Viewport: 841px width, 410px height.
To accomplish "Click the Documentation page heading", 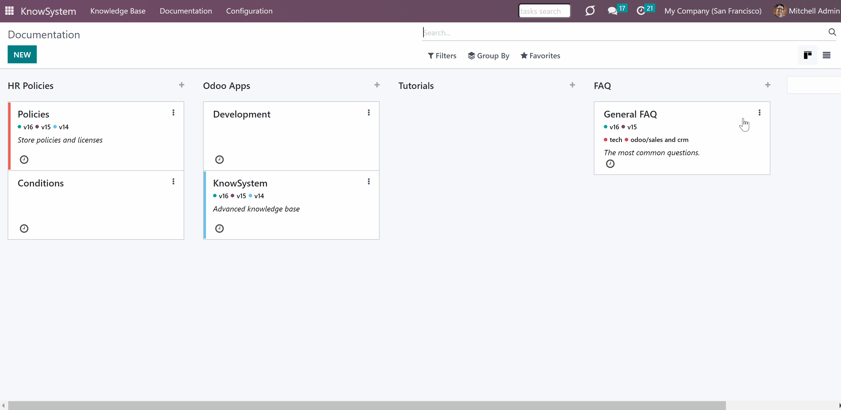I will (44, 35).
